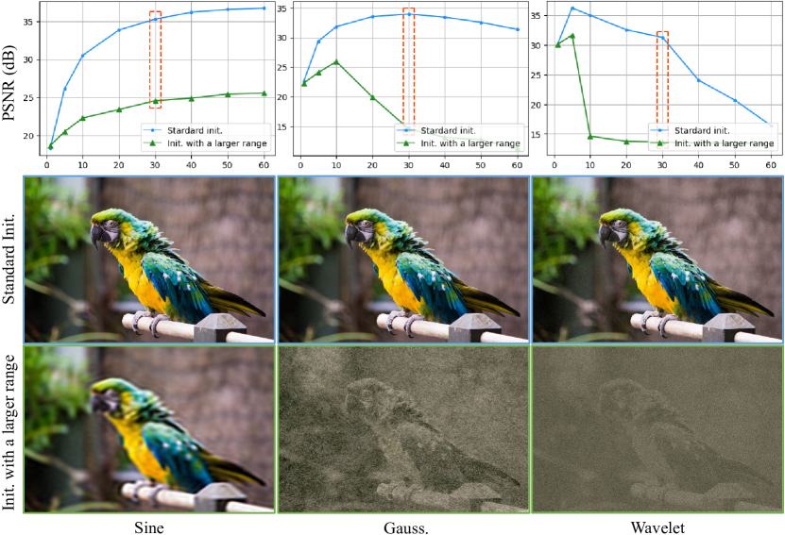Click "Stardard init." legend entry in the Wavelet chart
Screen dimensions: 785x535
(702, 130)
